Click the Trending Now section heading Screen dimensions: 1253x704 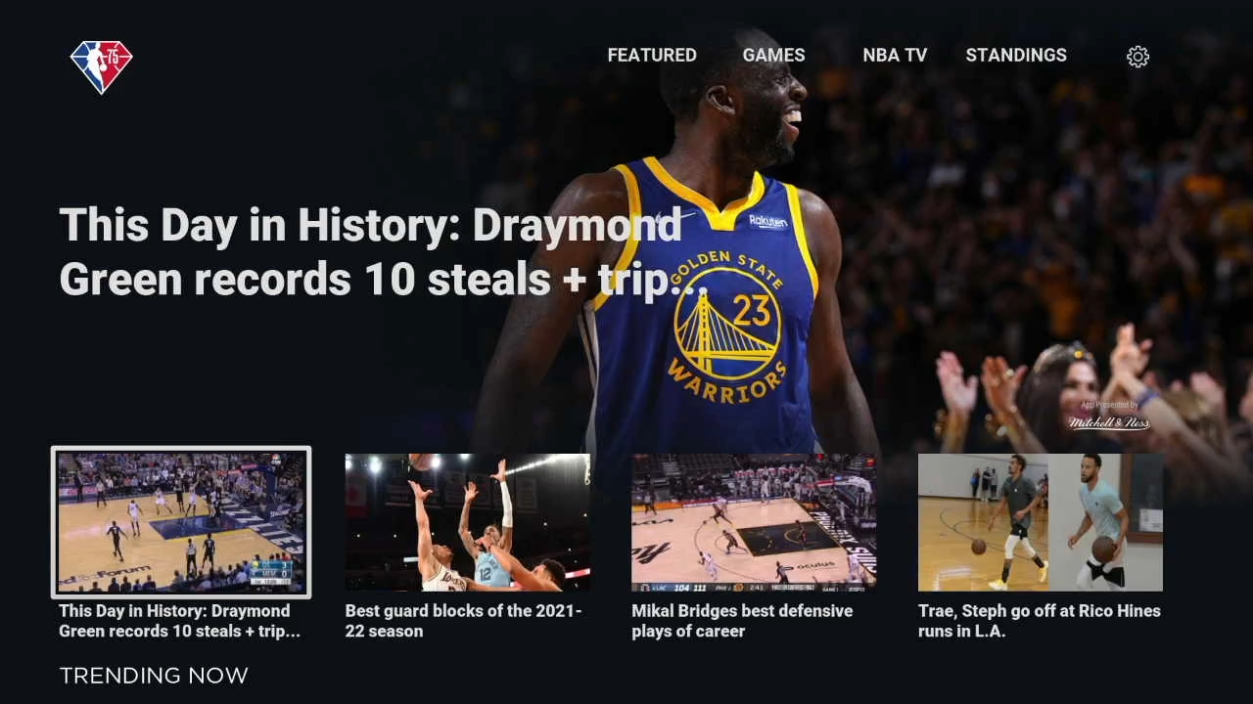click(154, 676)
